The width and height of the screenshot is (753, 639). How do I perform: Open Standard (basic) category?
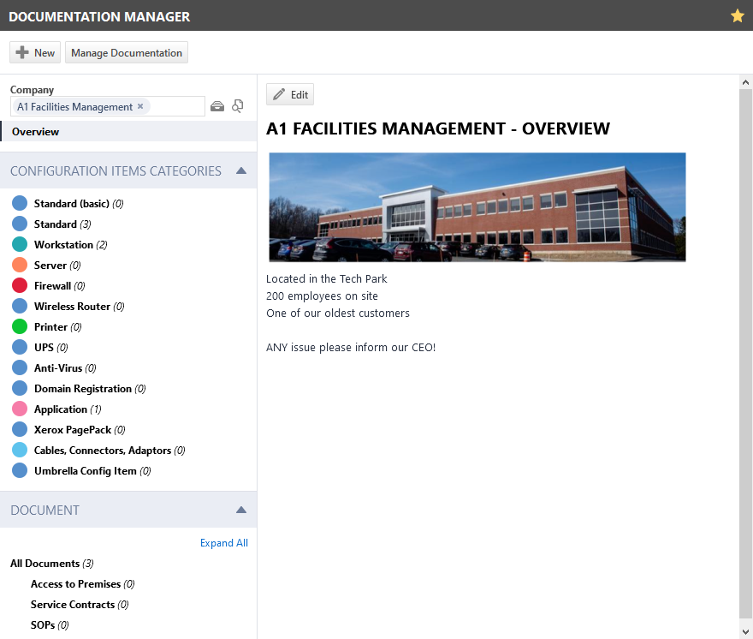[78, 203]
